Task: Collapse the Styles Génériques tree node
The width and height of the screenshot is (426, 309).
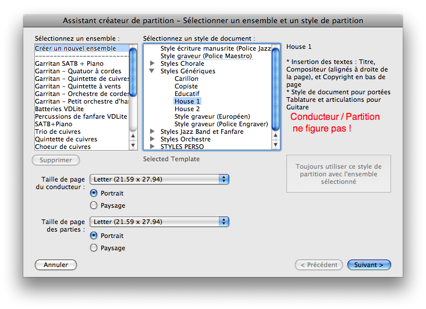Action: [x=152, y=71]
